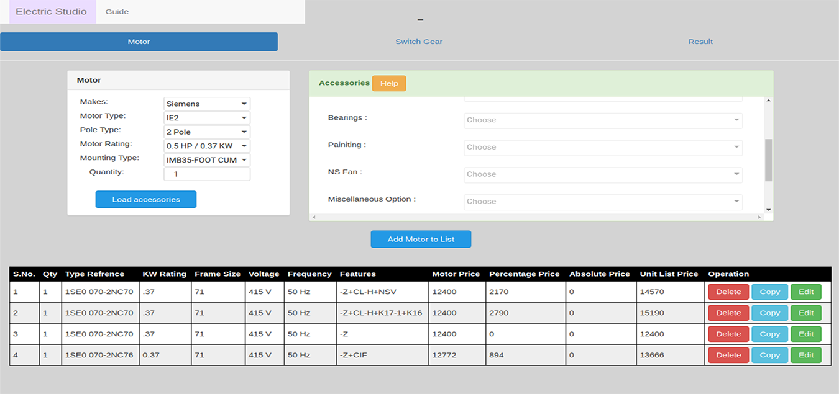The image size is (839, 394).
Task: Select the Motor tab
Action: [139, 42]
